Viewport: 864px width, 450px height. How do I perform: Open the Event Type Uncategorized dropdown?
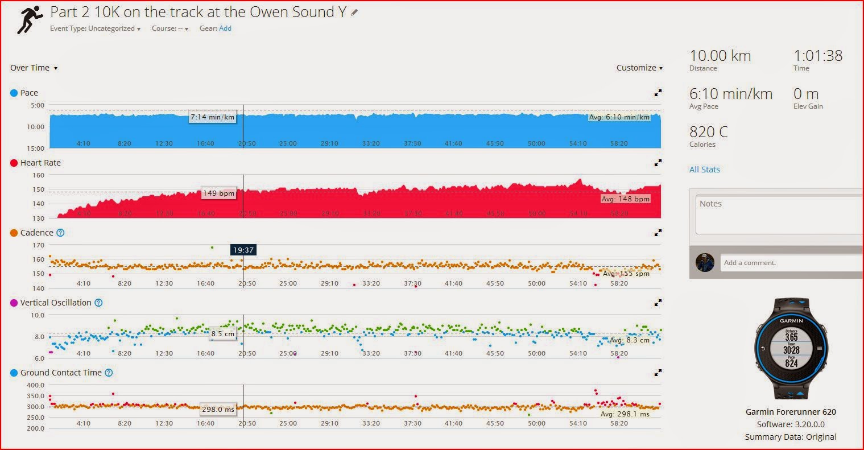click(x=95, y=28)
